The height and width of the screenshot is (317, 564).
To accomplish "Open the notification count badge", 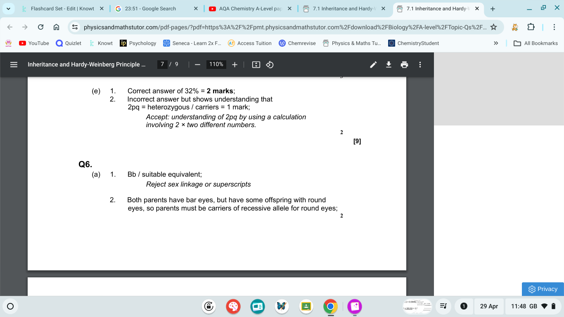I will (x=464, y=306).
